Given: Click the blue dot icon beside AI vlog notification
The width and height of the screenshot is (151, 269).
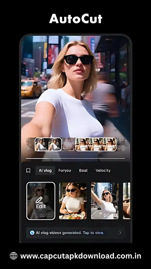Looking at the screenshot, I should (x=32, y=233).
